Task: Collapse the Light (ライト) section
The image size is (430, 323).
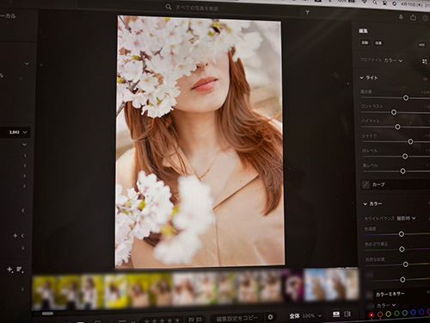Action: (361, 78)
